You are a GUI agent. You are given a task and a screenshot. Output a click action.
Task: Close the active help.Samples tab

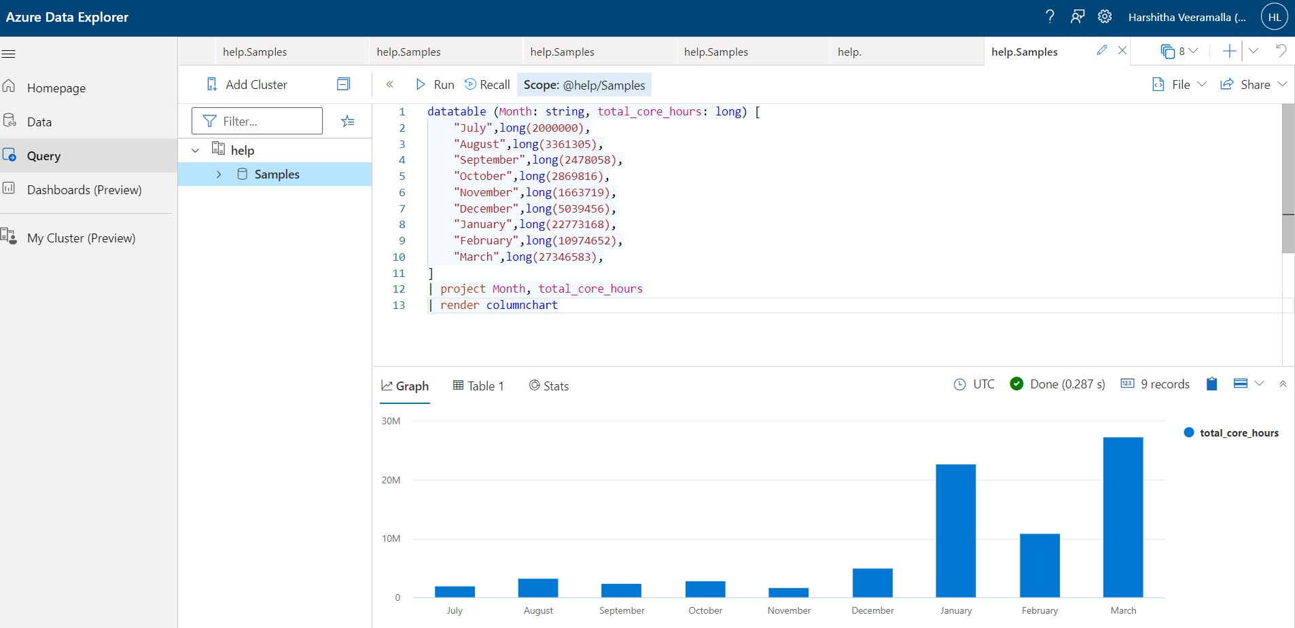click(x=1122, y=50)
